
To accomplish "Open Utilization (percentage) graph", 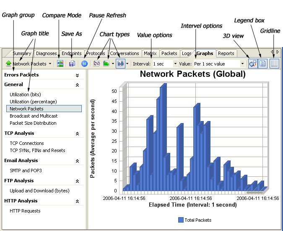I will [x=33, y=102].
